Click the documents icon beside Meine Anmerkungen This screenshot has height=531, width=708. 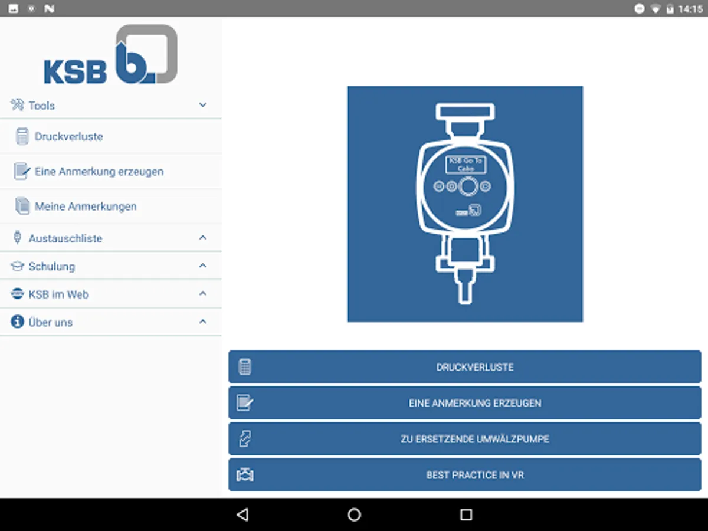[22, 206]
